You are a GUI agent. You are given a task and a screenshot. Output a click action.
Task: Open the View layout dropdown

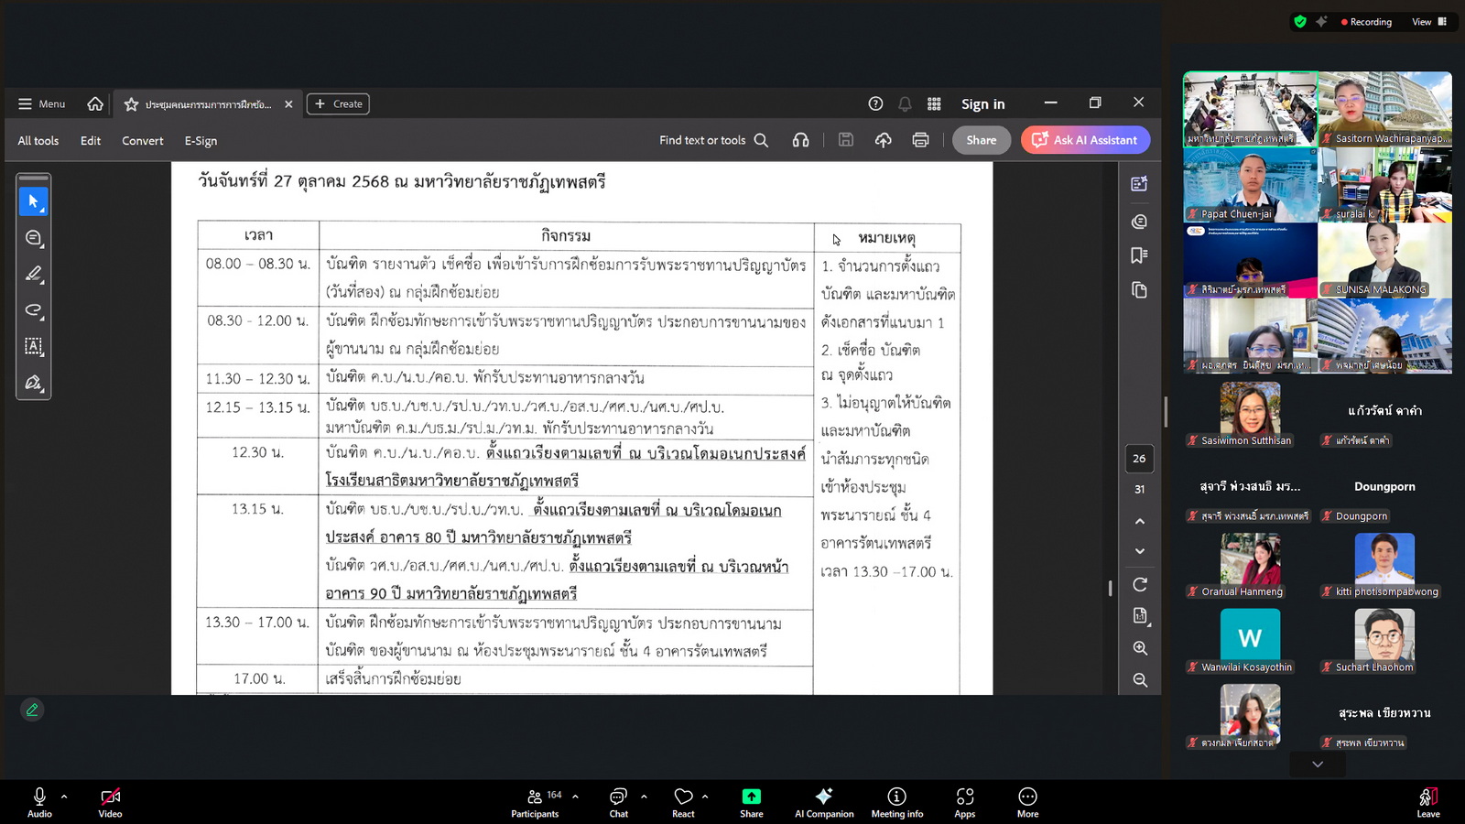coord(1428,22)
